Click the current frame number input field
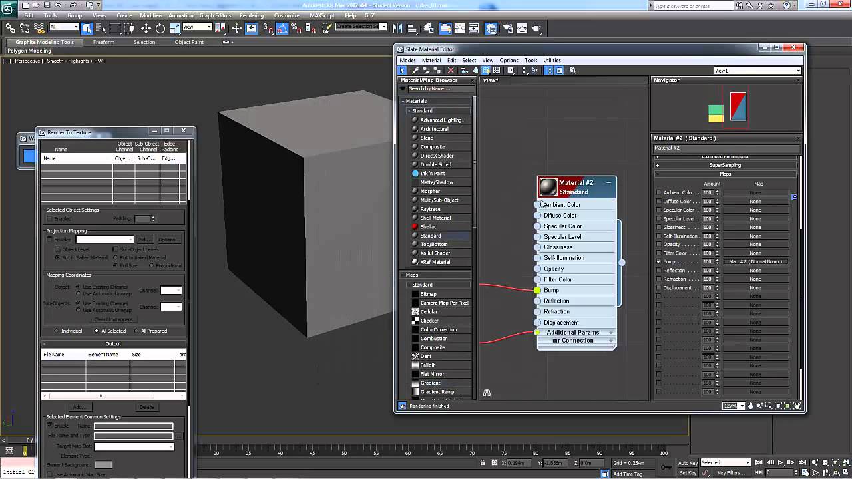852x479 pixels. (780, 472)
